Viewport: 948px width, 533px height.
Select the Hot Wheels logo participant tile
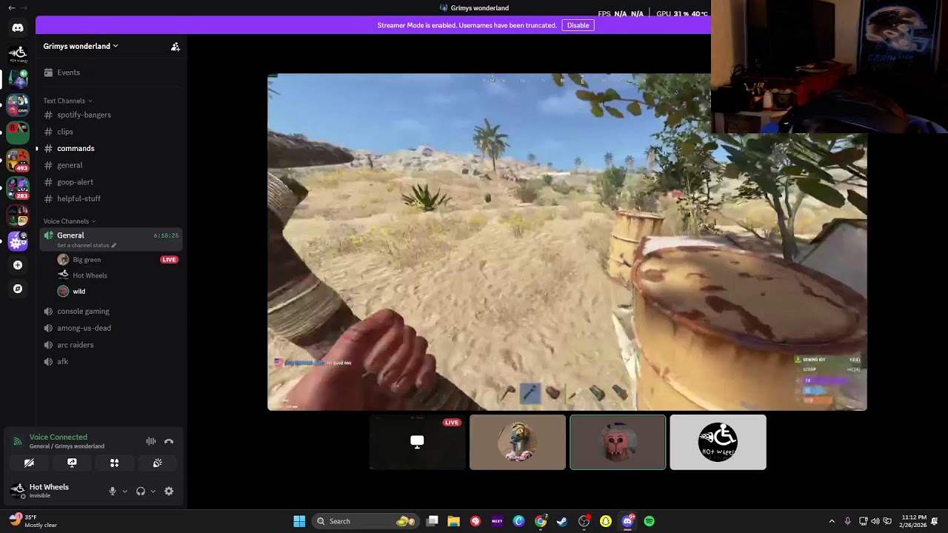coord(718,442)
